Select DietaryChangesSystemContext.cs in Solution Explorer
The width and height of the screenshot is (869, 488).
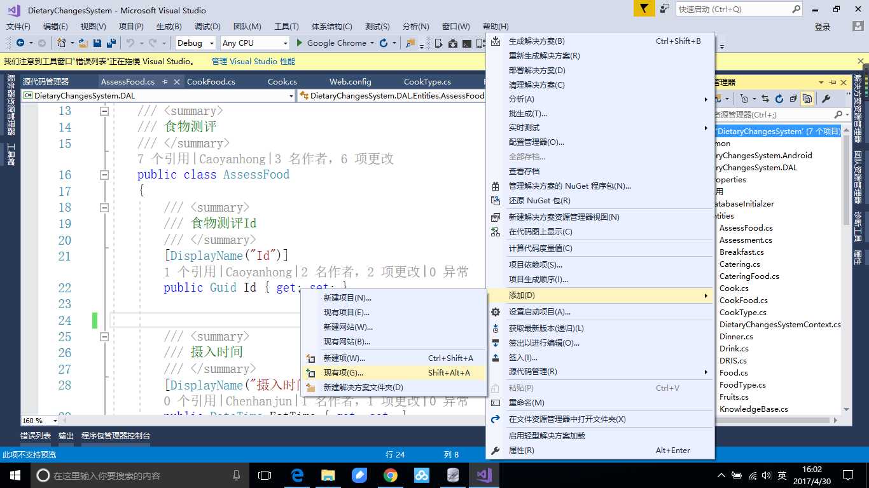pos(780,325)
